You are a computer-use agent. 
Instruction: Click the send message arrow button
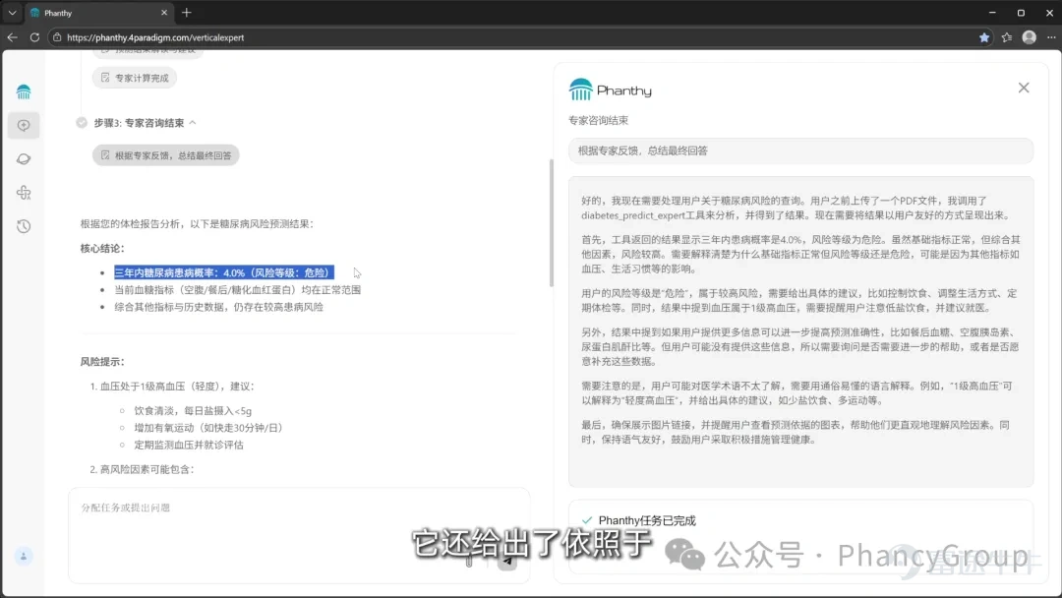[506, 562]
